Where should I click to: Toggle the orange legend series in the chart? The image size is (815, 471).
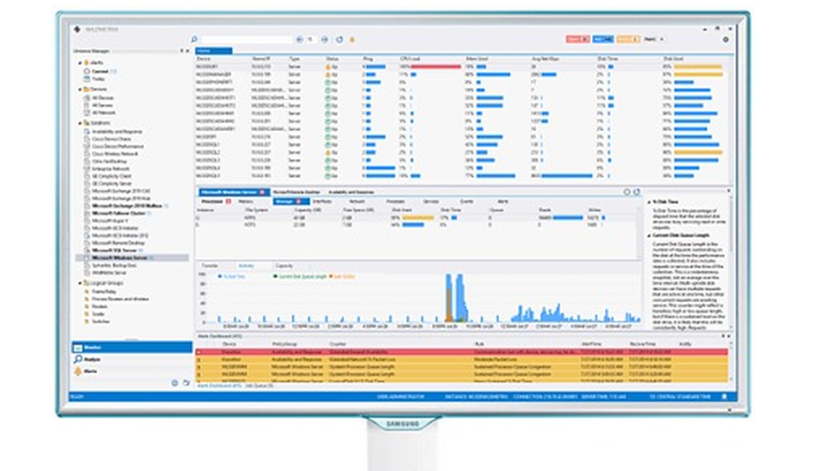click(x=342, y=276)
